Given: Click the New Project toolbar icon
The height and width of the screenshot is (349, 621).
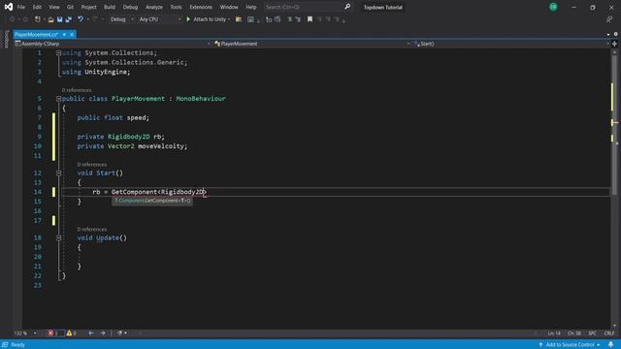Looking at the screenshot, I should (38, 19).
